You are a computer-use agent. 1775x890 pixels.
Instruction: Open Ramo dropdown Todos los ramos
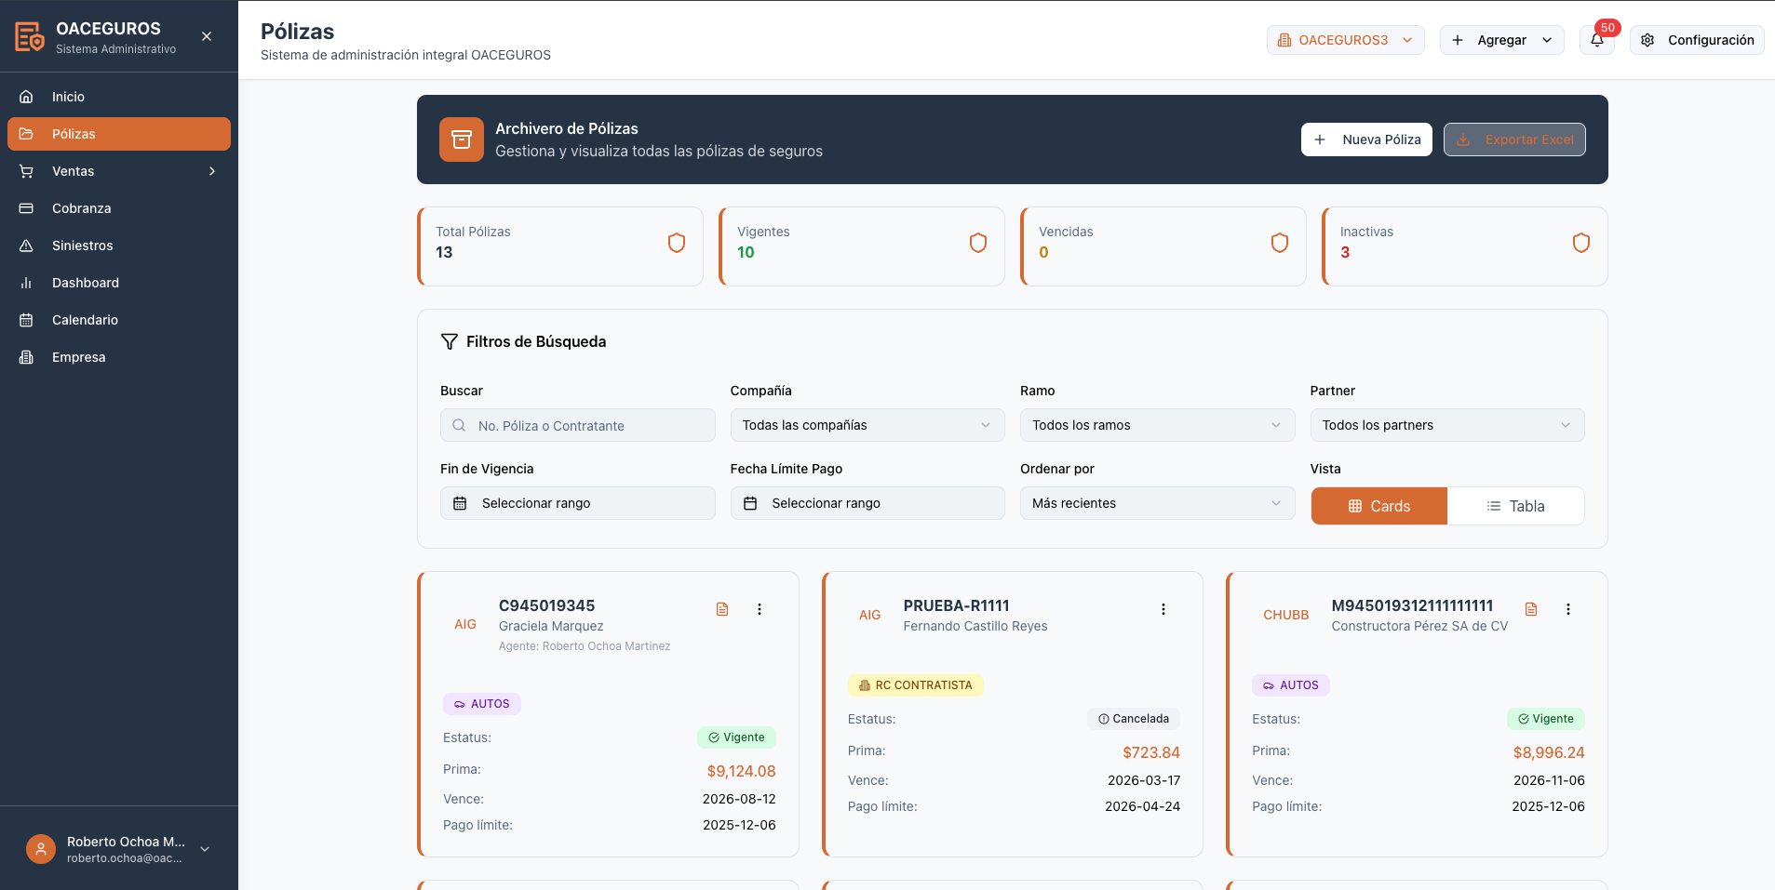[1157, 425]
